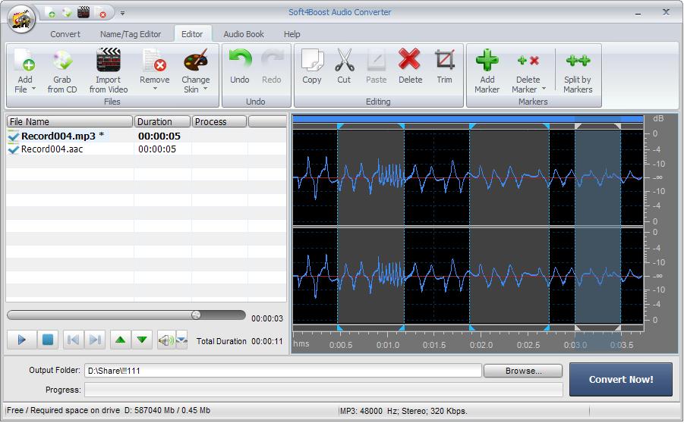Add a marker to the waveform
Image resolution: width=684 pixels, height=423 pixels.
[x=487, y=62]
